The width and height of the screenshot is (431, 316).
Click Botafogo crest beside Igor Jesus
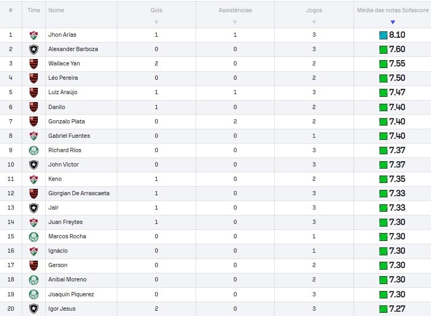[x=33, y=309]
